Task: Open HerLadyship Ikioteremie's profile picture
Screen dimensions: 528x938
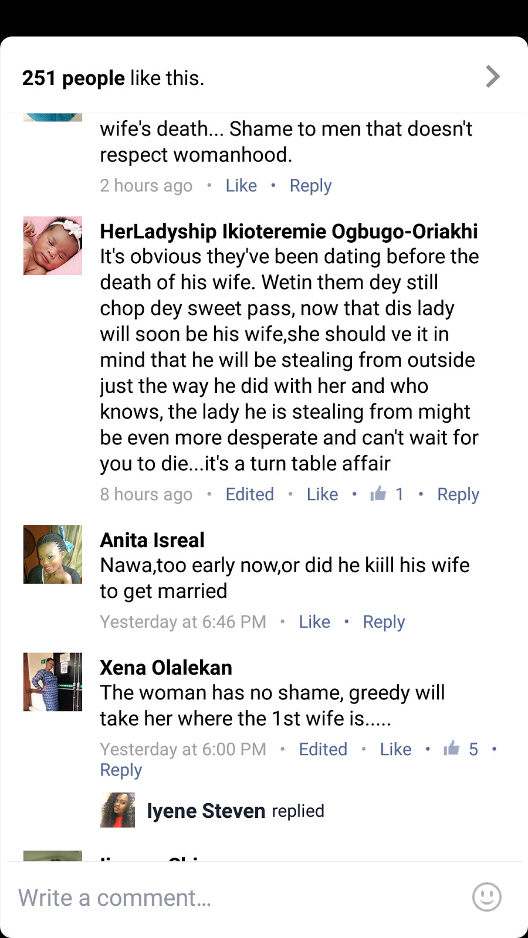Action: [53, 246]
